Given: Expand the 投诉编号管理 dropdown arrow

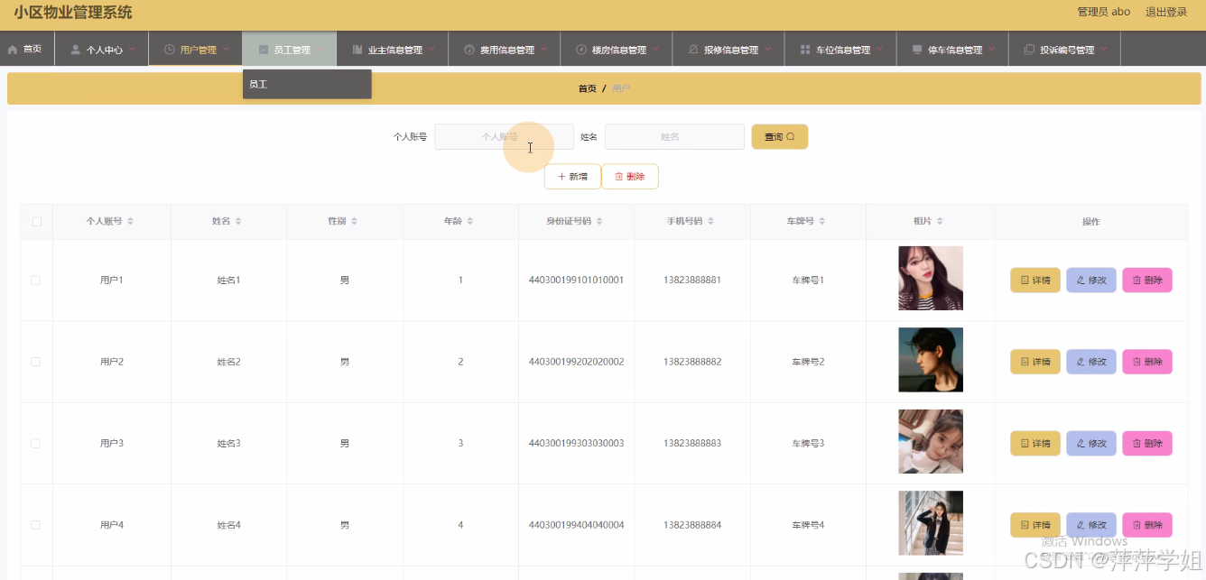Looking at the screenshot, I should tap(1103, 50).
